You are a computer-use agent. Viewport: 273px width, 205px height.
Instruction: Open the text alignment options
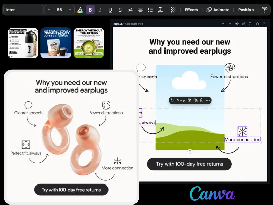pos(140,10)
